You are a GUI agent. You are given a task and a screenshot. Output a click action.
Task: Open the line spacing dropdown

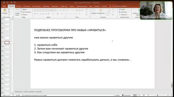83,10
